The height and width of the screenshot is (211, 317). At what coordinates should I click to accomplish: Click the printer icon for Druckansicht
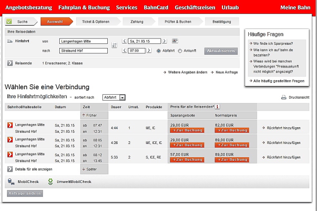[283, 97]
